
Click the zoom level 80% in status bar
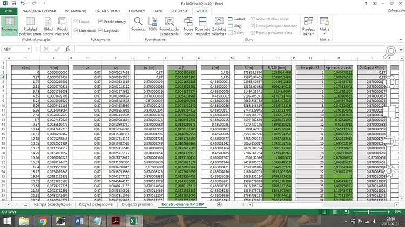point(398,212)
